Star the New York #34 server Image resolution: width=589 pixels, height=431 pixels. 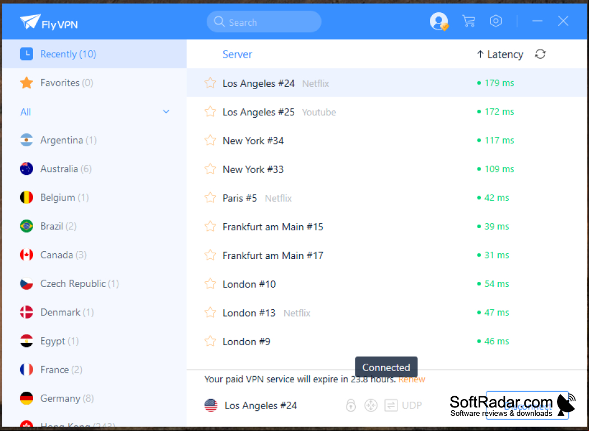(x=210, y=140)
